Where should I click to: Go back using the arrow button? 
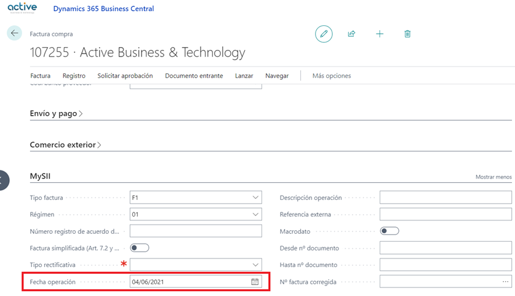(14, 33)
